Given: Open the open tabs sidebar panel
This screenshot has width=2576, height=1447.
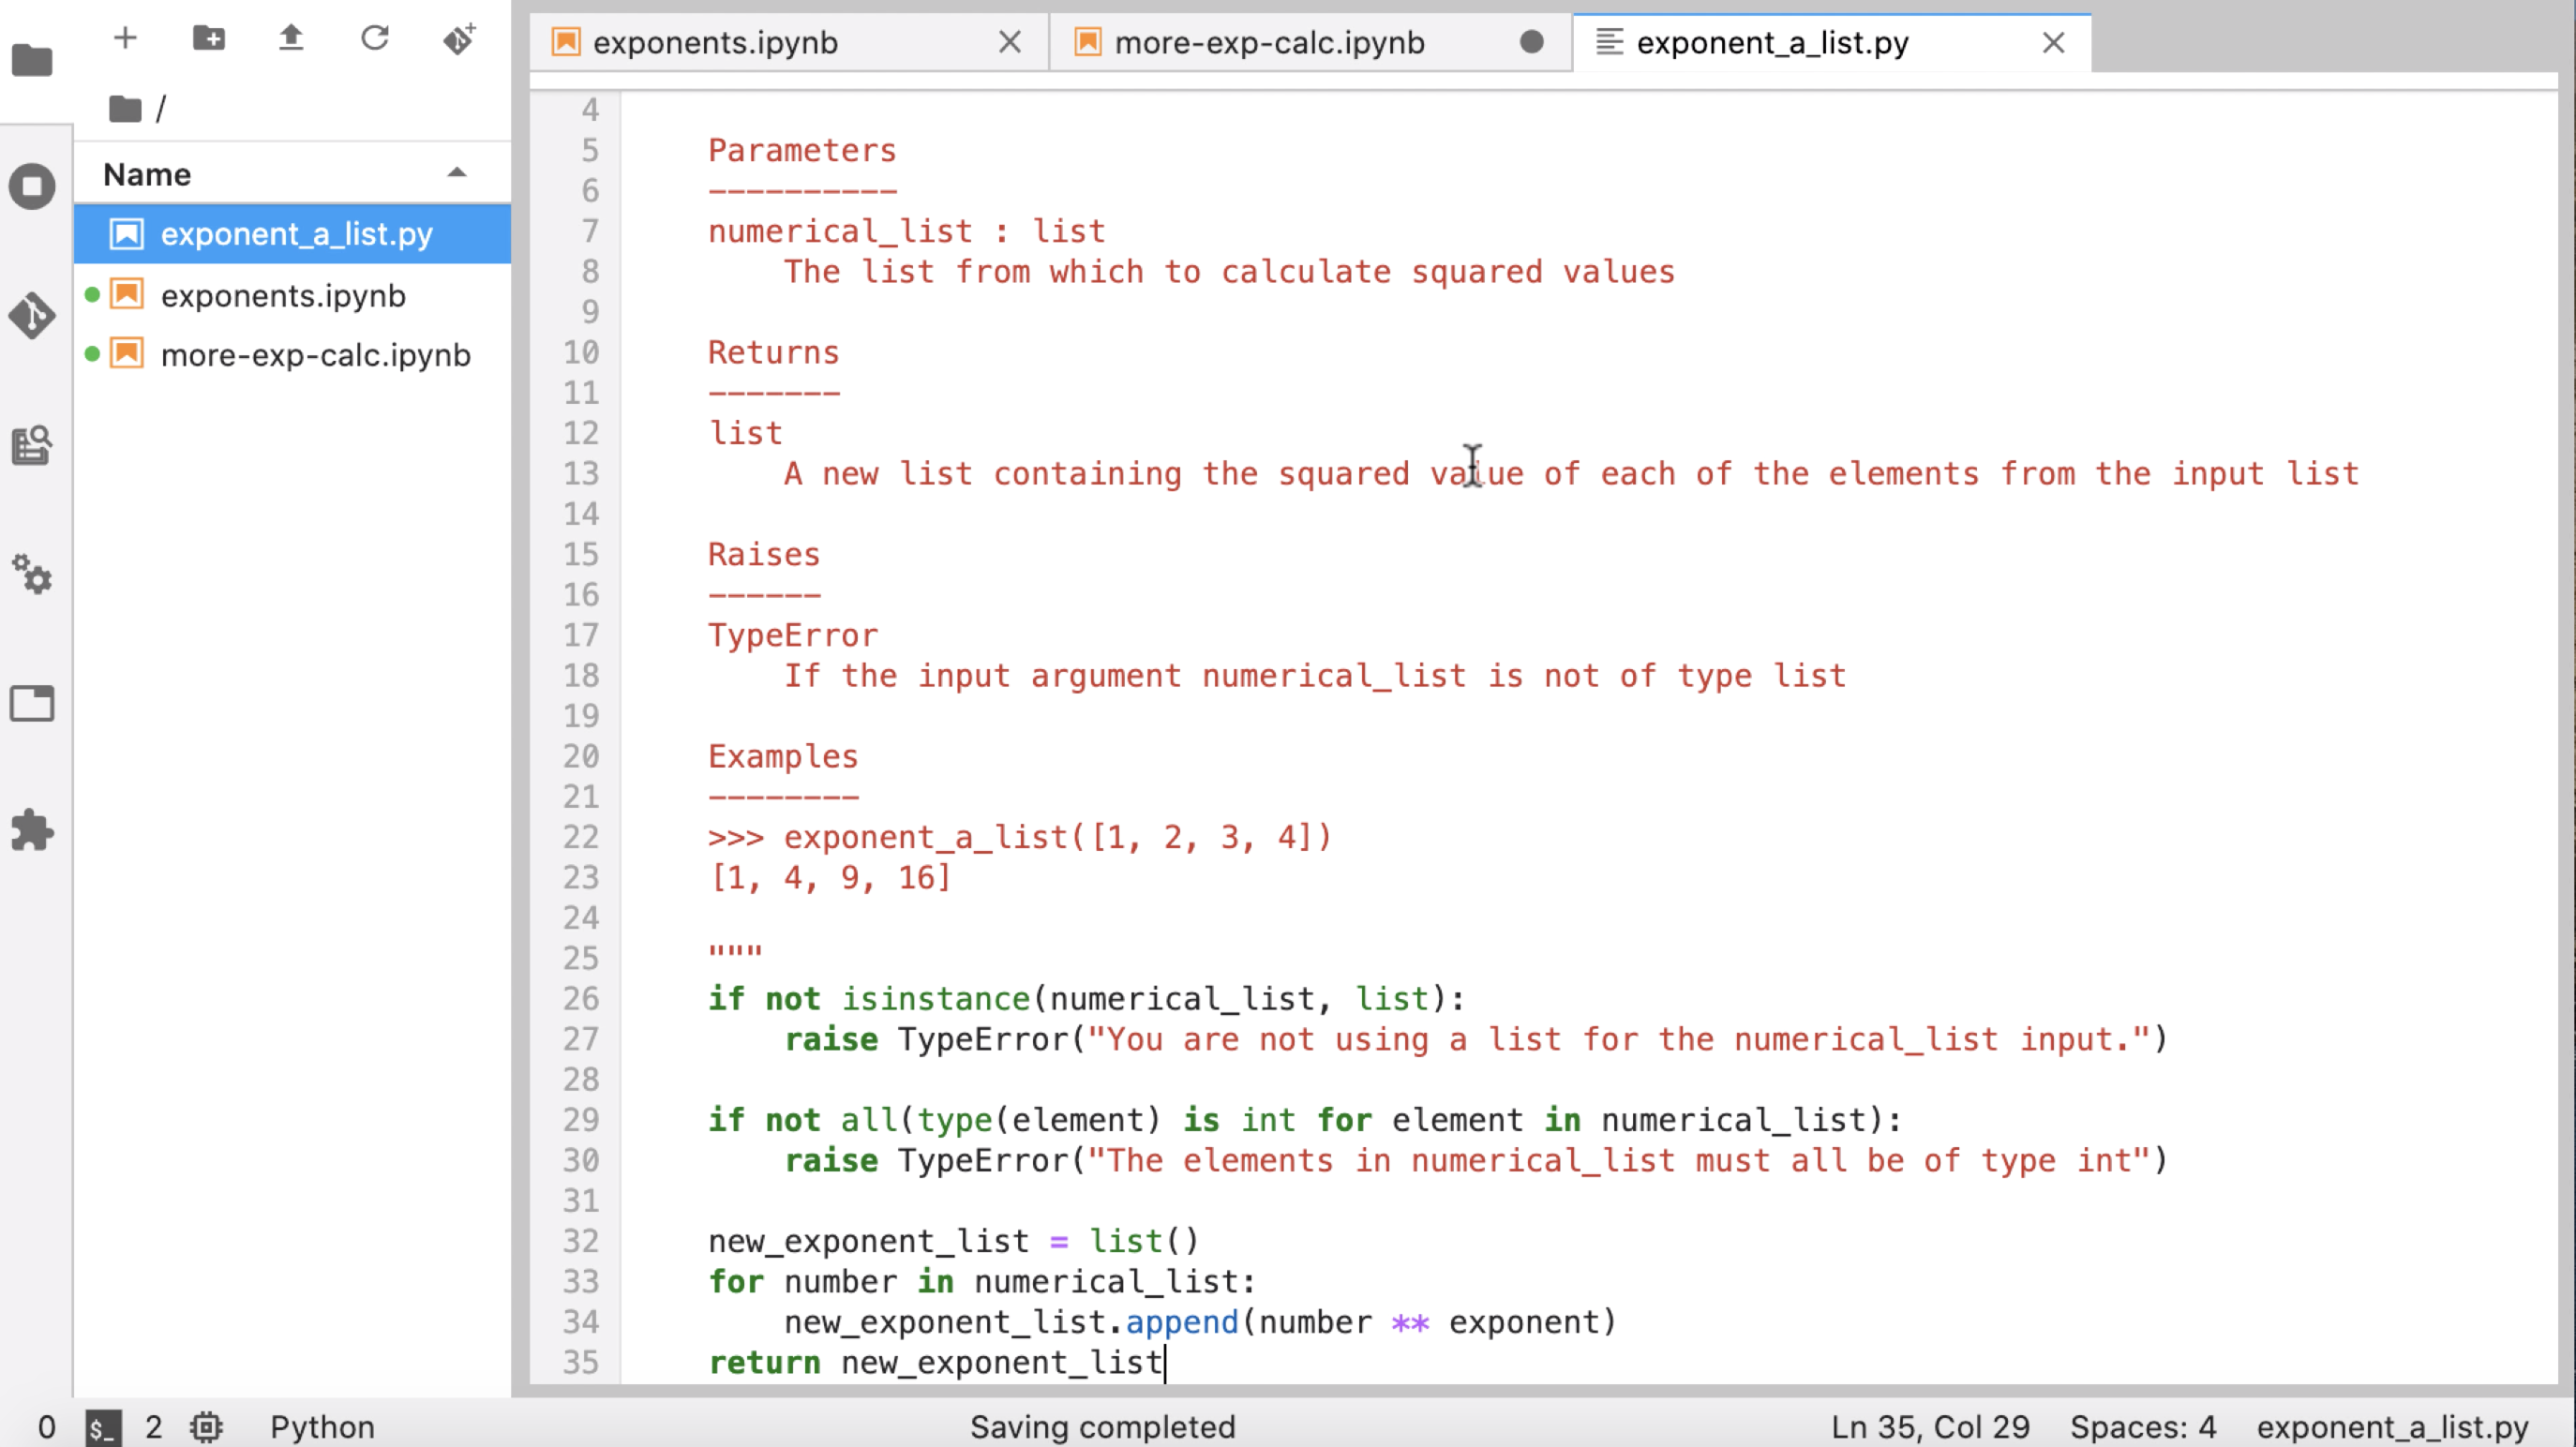Looking at the screenshot, I should 32,704.
